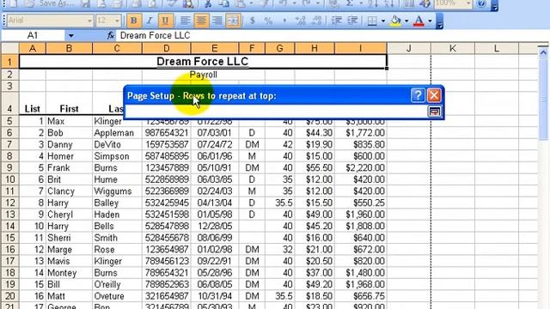Click the cell with 532451598
Screen dimensions: 550x309
point(167,215)
